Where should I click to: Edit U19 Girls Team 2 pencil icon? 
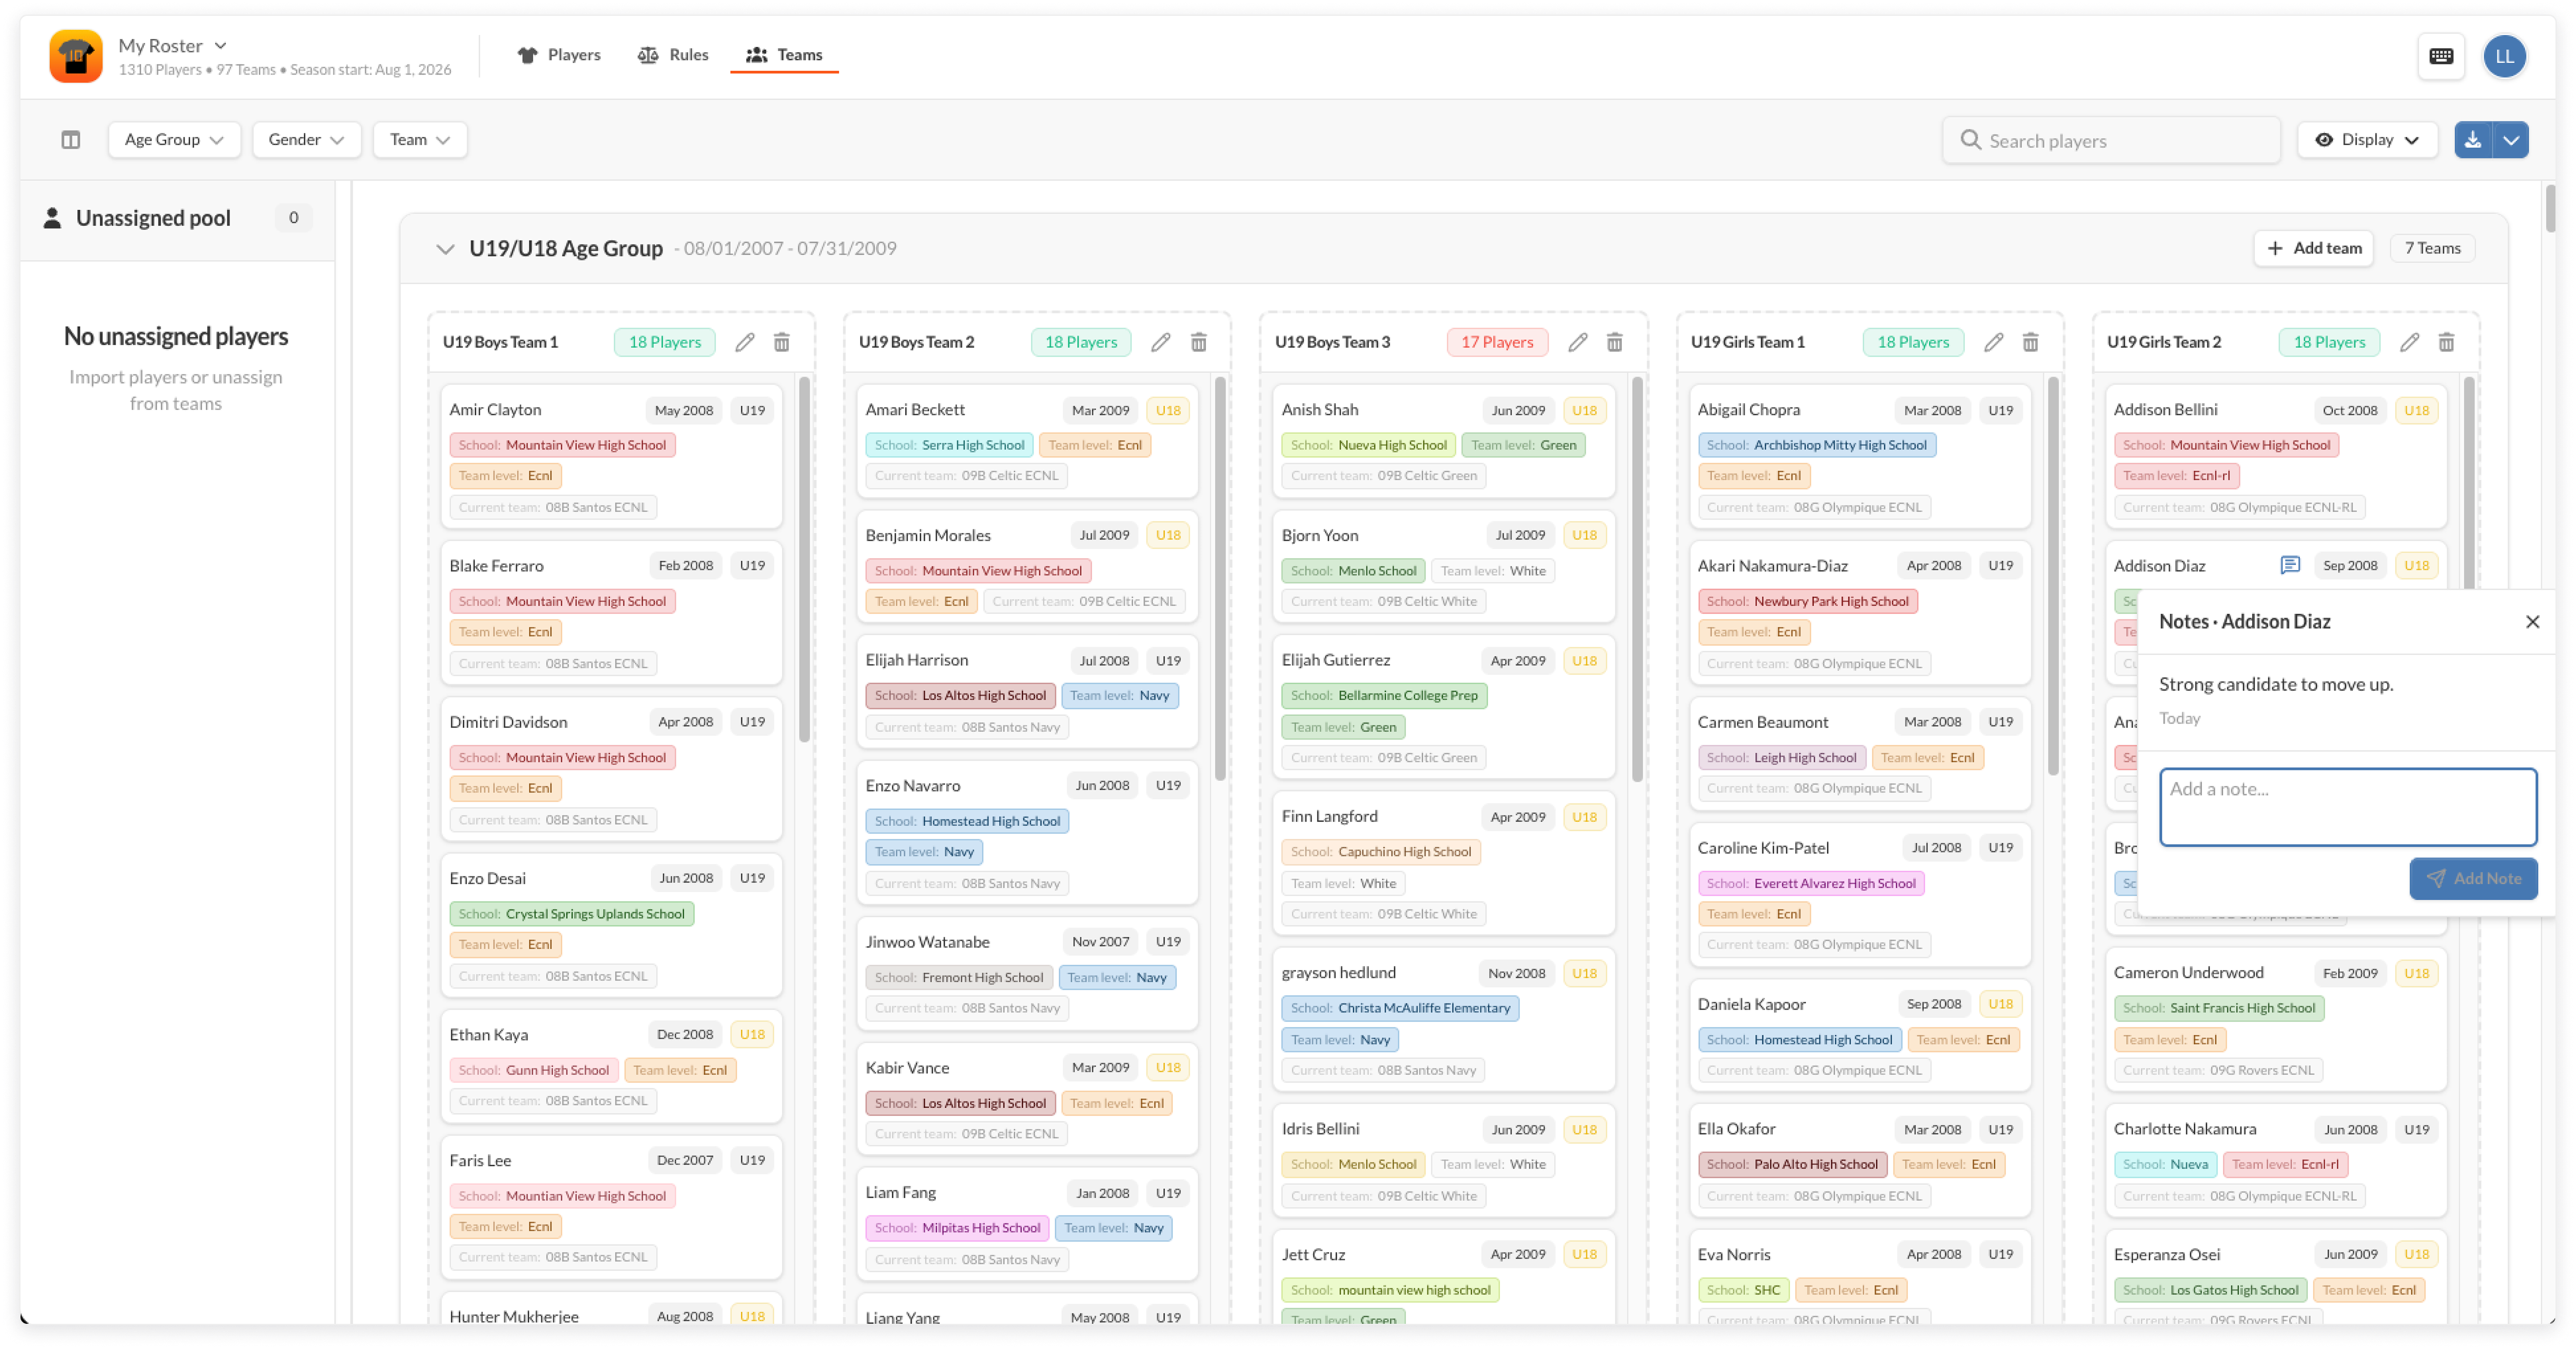coord(2410,342)
